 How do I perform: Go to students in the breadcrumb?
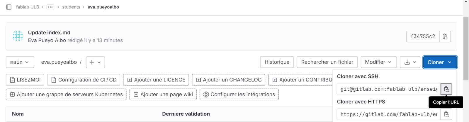pos(71,7)
